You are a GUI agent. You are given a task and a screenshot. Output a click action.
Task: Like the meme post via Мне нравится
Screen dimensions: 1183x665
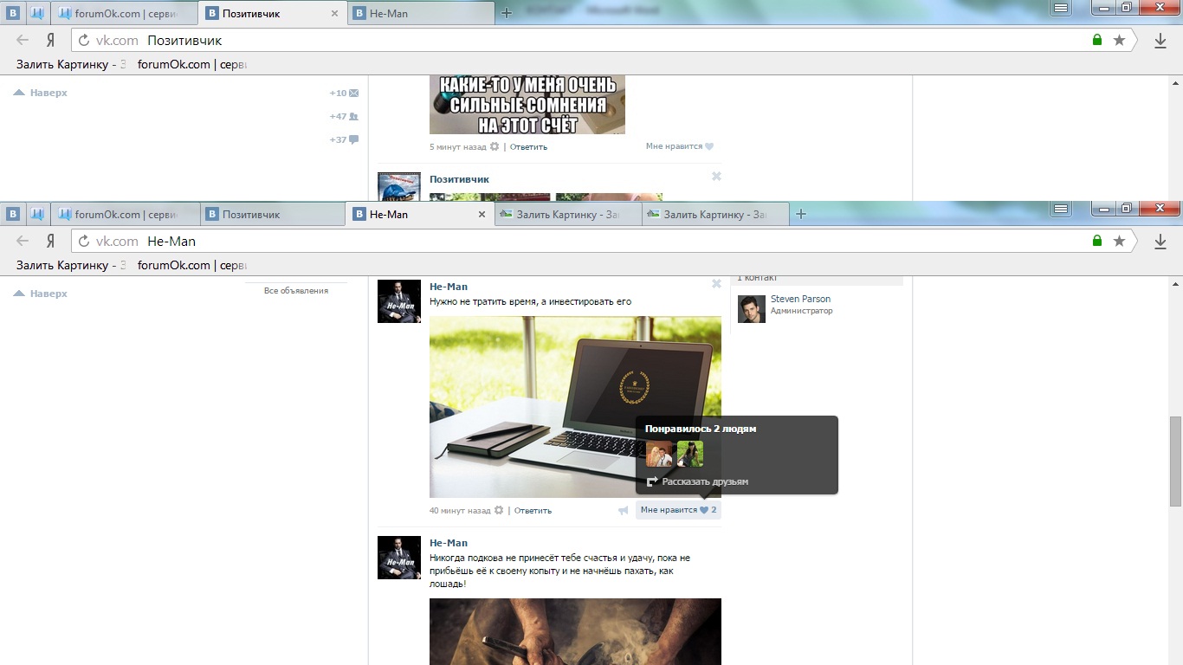pos(680,146)
